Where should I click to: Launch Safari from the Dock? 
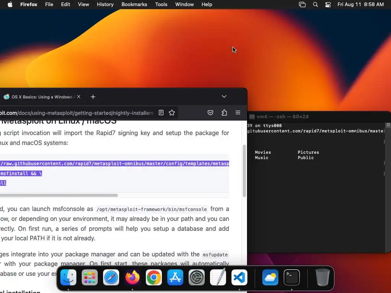pyautogui.click(x=111, y=277)
